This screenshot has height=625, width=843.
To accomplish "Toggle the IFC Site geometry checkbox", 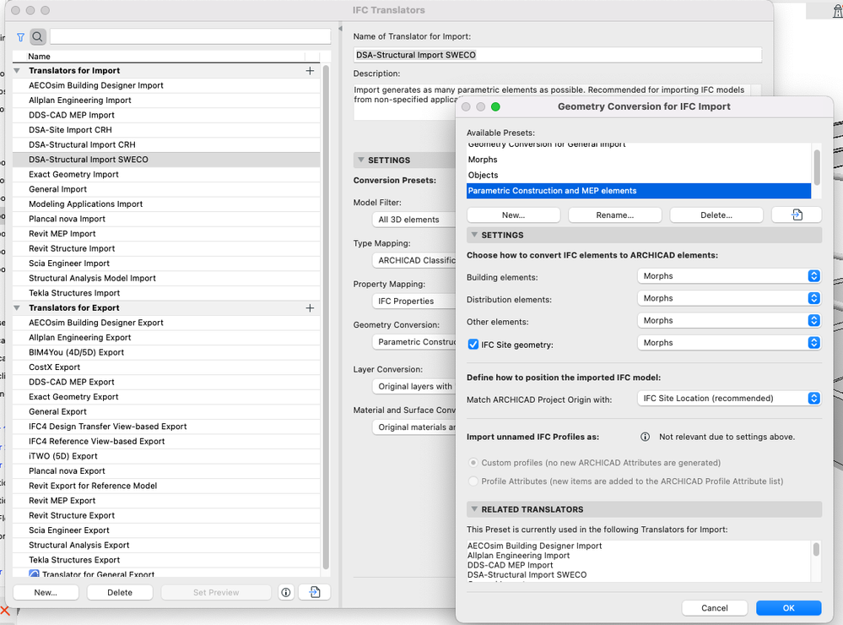I will pyautogui.click(x=473, y=345).
